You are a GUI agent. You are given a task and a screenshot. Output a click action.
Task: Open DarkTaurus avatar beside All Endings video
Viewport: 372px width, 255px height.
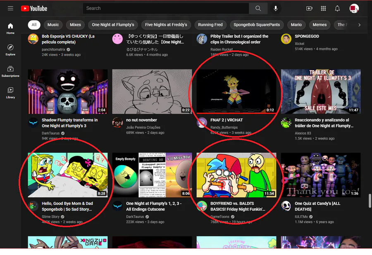[117, 206]
